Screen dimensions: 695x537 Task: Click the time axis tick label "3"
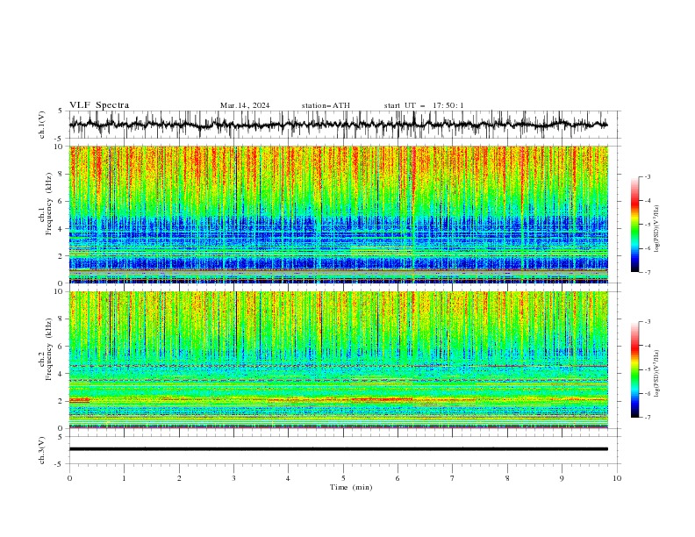(233, 478)
